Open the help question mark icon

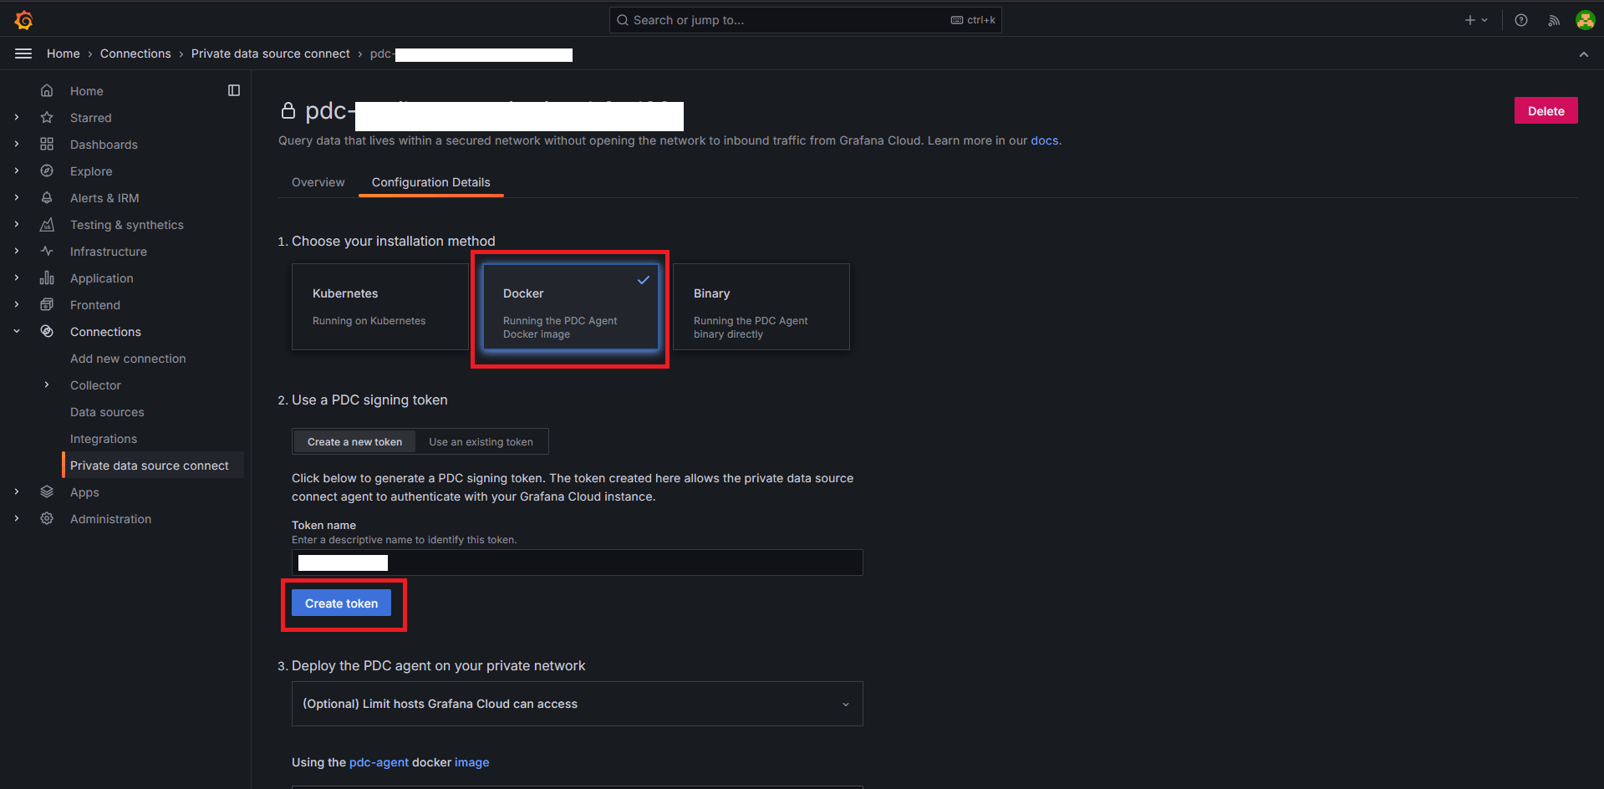1521,20
